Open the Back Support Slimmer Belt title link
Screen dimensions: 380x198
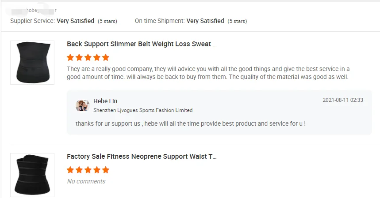tap(142, 44)
